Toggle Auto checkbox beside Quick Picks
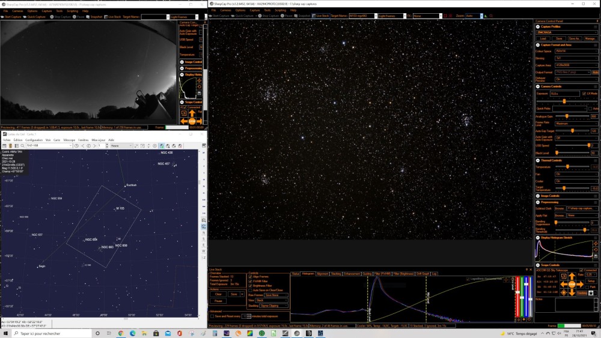 click(x=590, y=109)
